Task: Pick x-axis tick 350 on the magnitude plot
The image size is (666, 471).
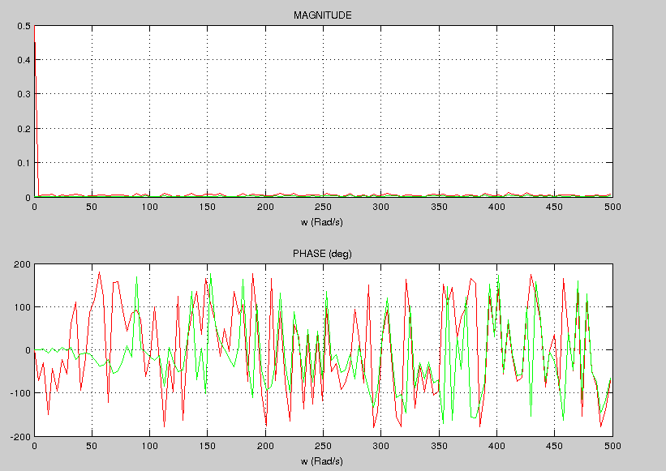Action: coord(439,207)
